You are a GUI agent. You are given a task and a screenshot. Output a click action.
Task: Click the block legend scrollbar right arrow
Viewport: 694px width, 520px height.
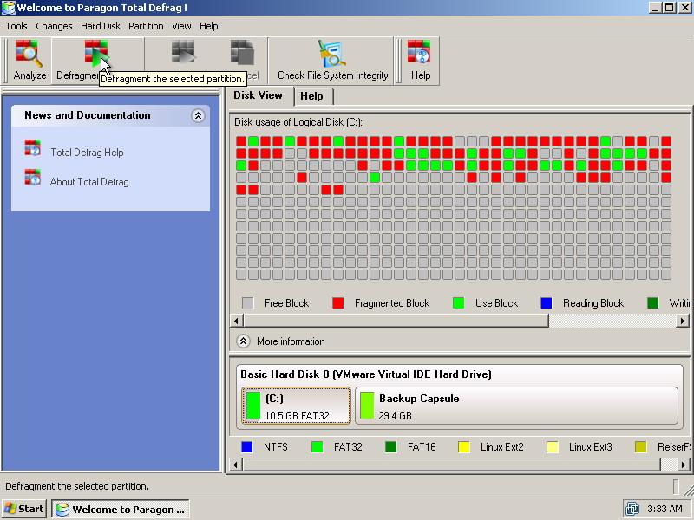(x=683, y=321)
